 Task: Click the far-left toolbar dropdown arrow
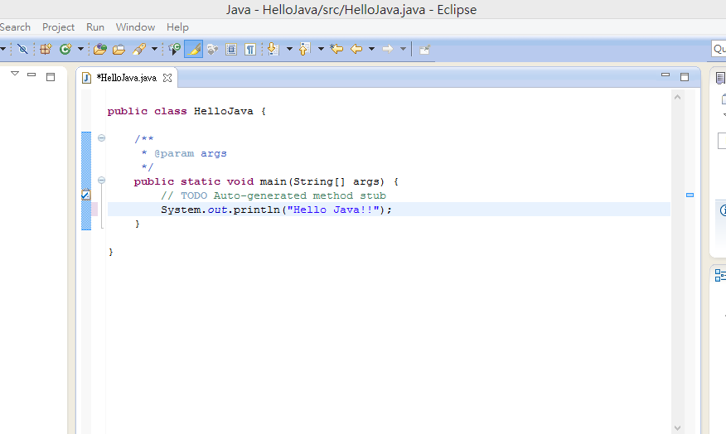2,49
